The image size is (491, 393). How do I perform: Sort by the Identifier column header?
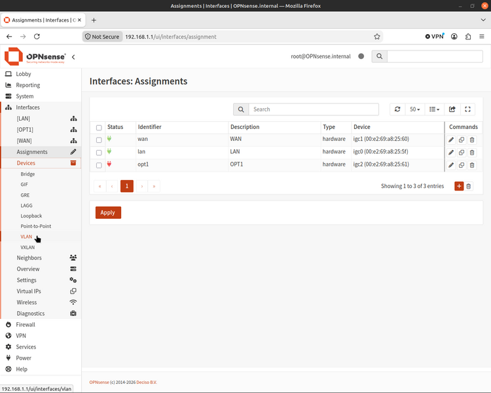click(150, 127)
